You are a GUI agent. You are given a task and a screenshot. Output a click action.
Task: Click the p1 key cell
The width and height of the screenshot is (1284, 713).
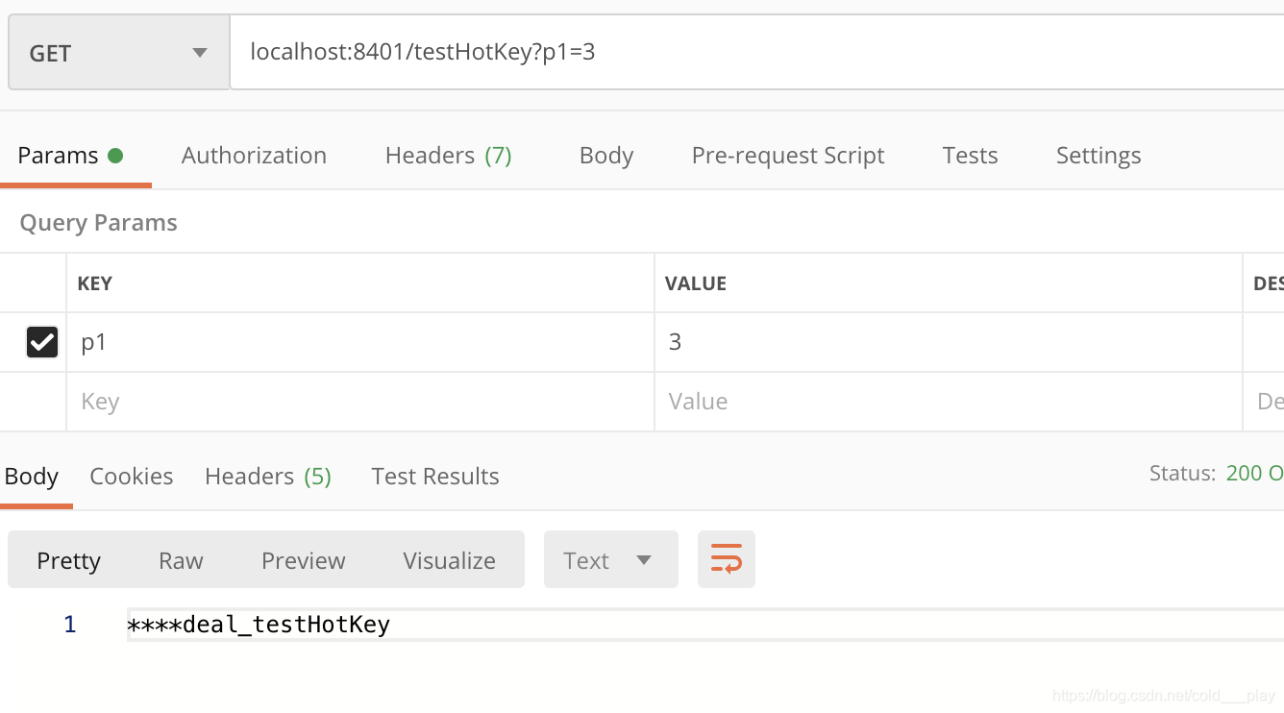(x=360, y=342)
